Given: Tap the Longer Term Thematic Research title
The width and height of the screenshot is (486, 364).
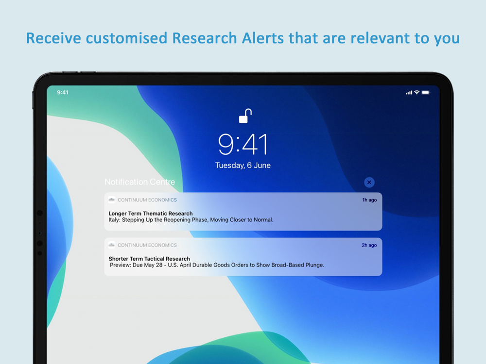Looking at the screenshot, I should pyautogui.click(x=151, y=213).
